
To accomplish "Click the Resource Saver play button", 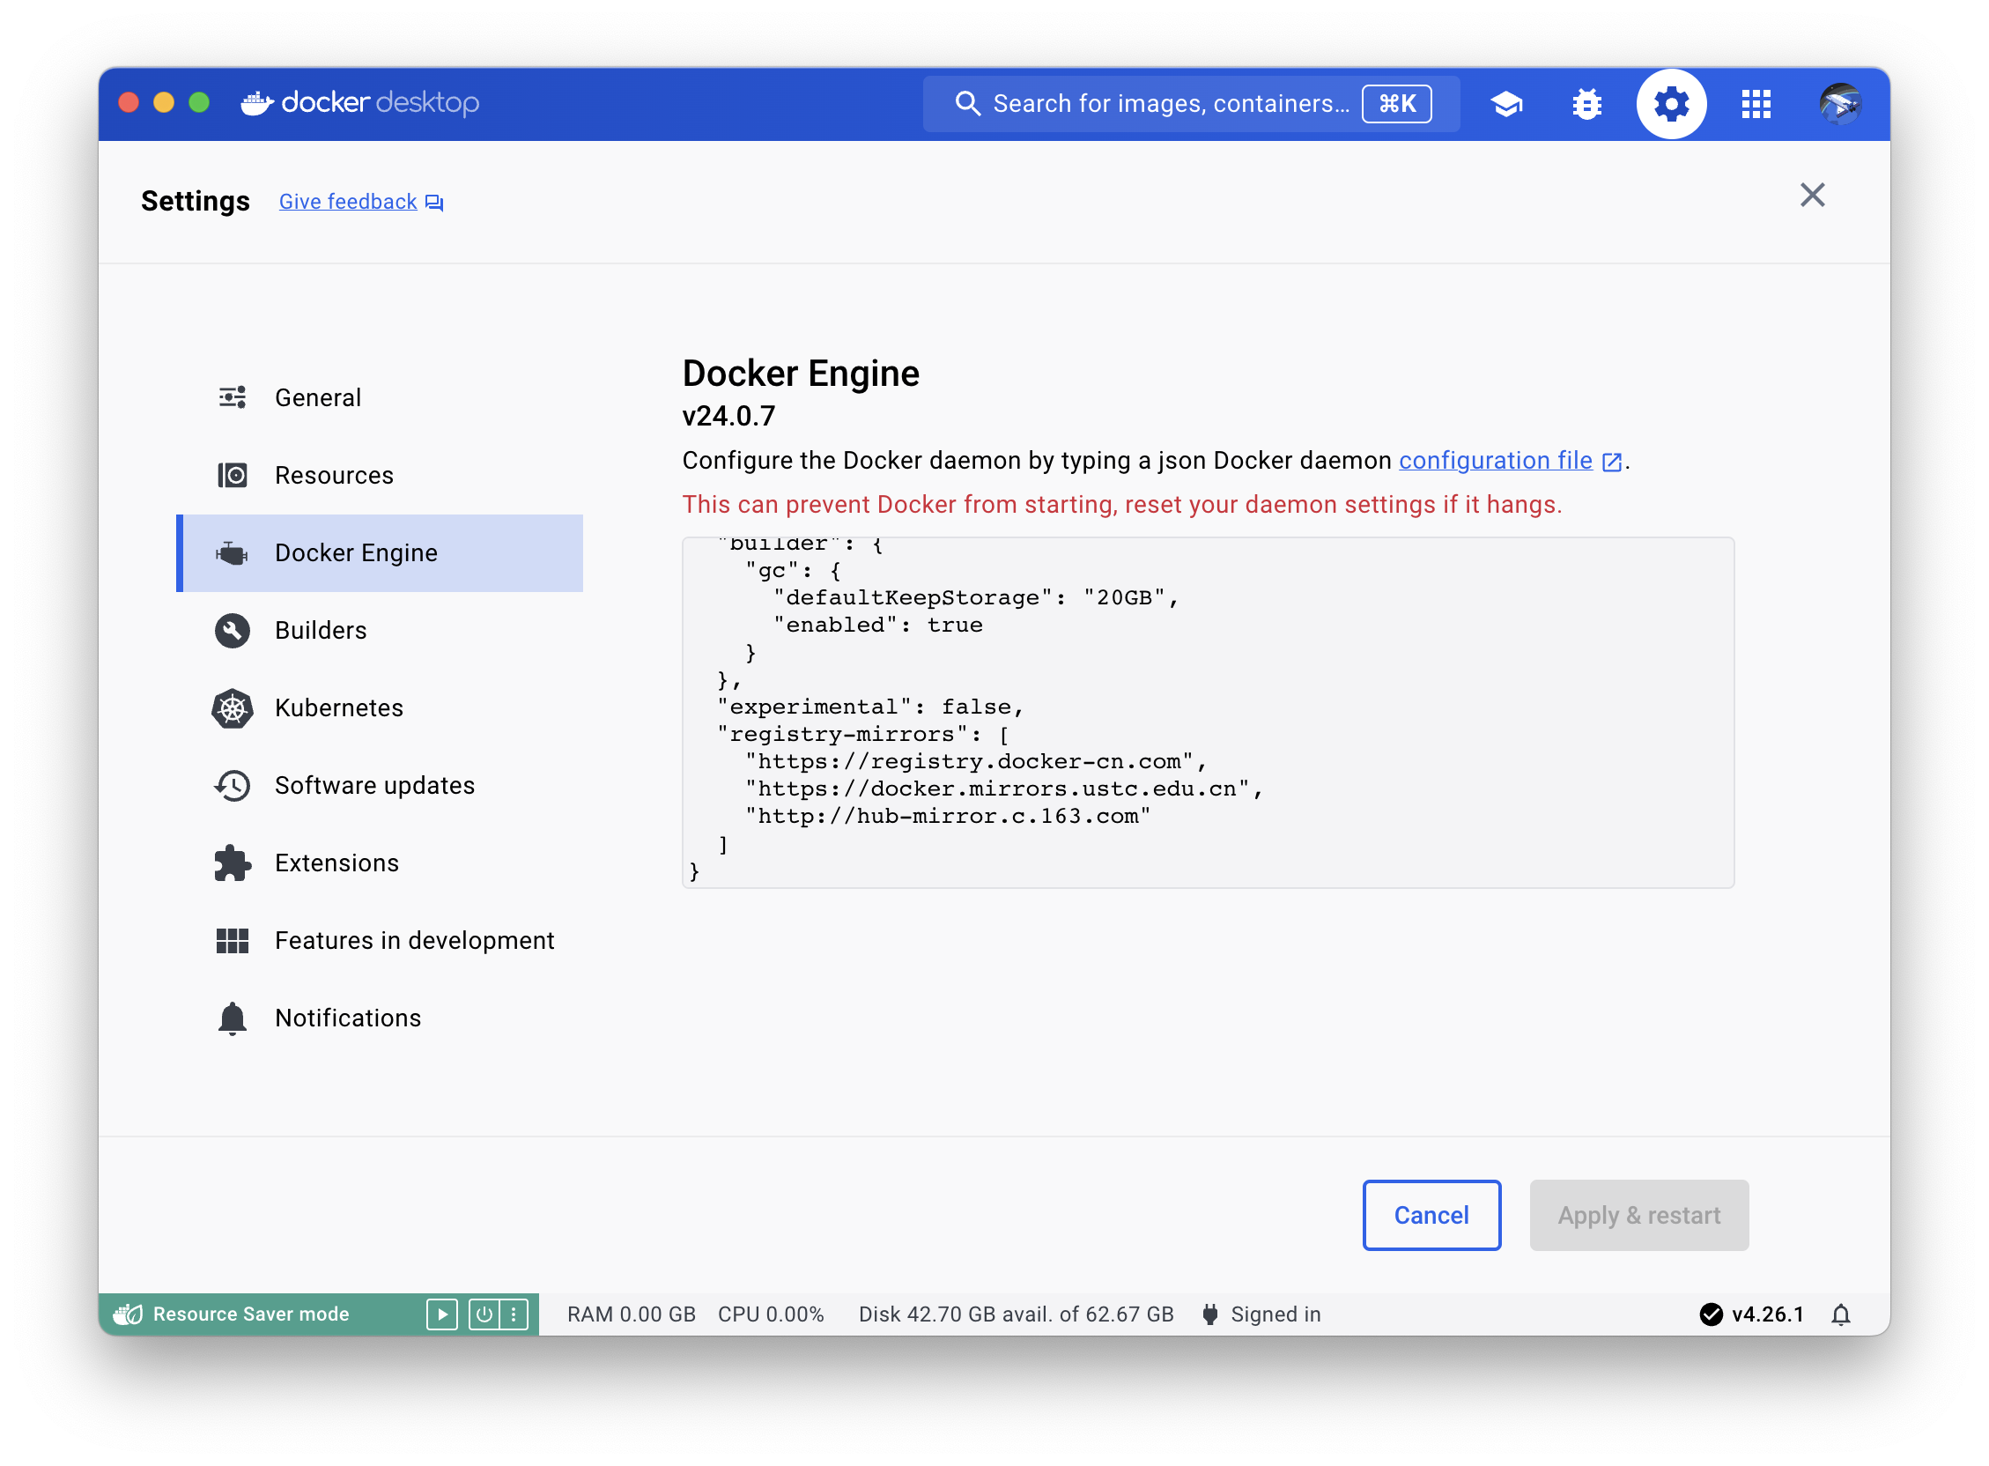I will pyautogui.click(x=441, y=1314).
